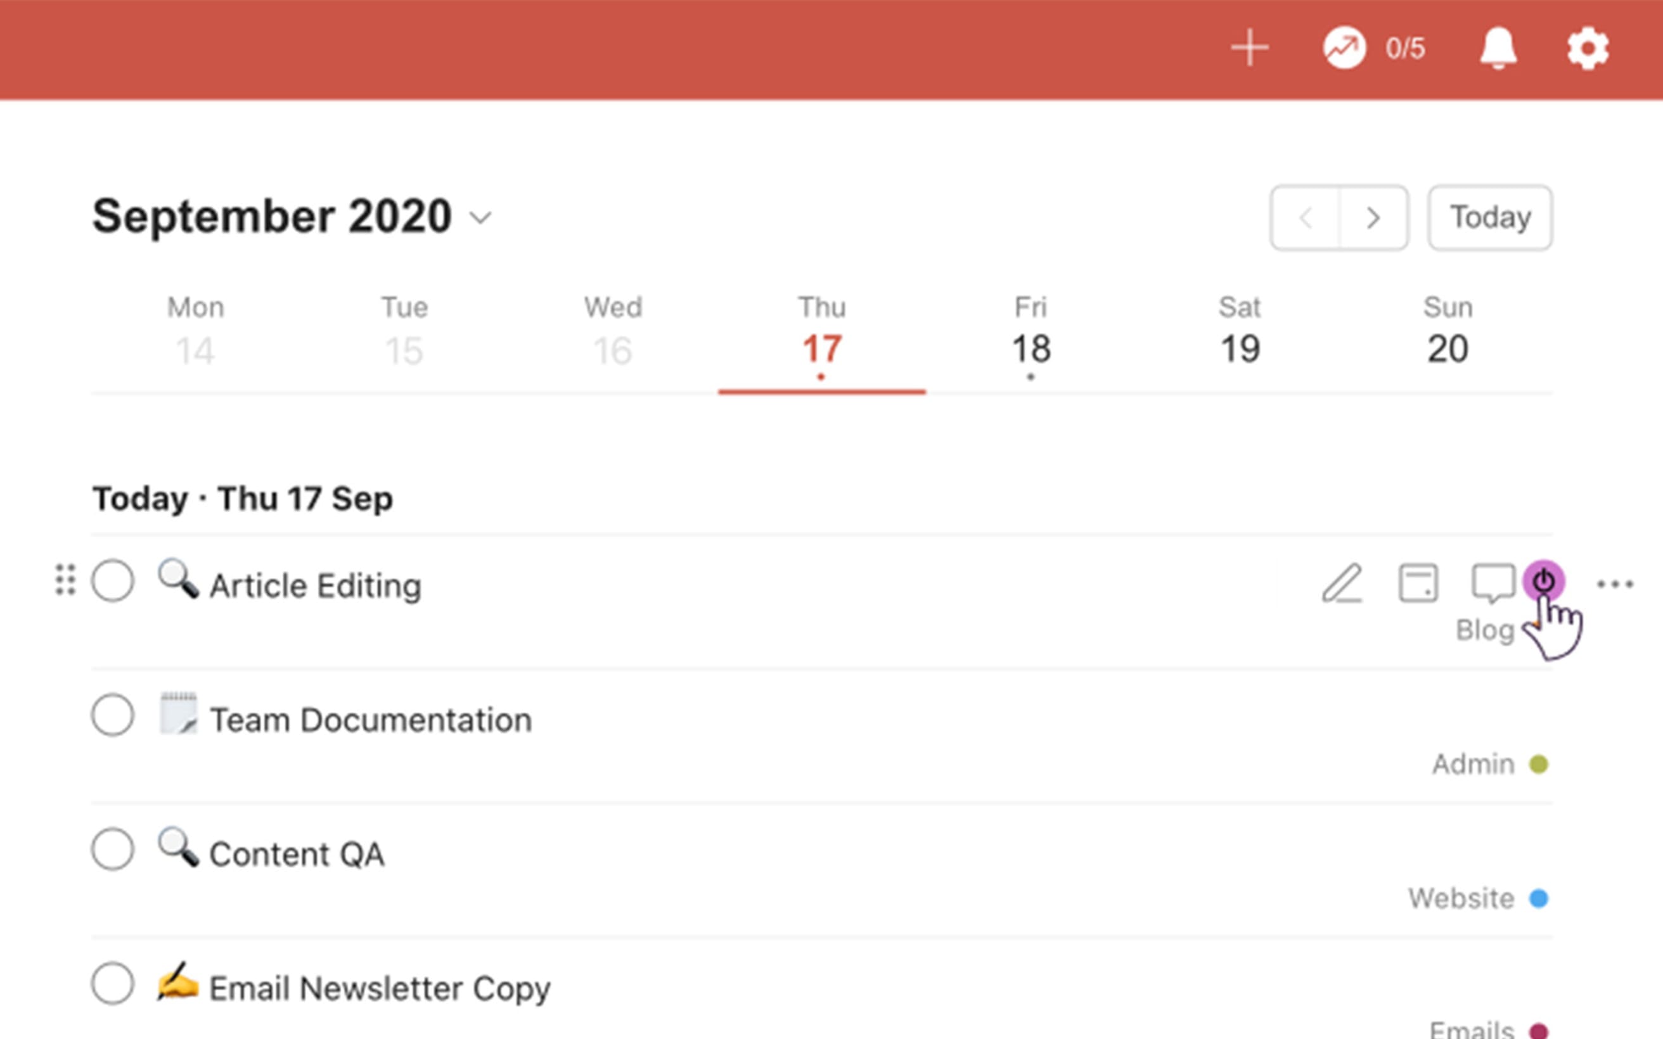
Task: Open the settings gear
Action: [x=1588, y=48]
